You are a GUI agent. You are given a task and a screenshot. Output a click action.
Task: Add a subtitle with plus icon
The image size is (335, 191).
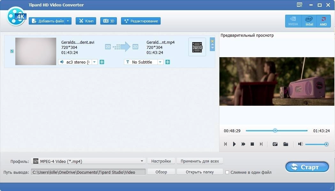(x=168, y=62)
